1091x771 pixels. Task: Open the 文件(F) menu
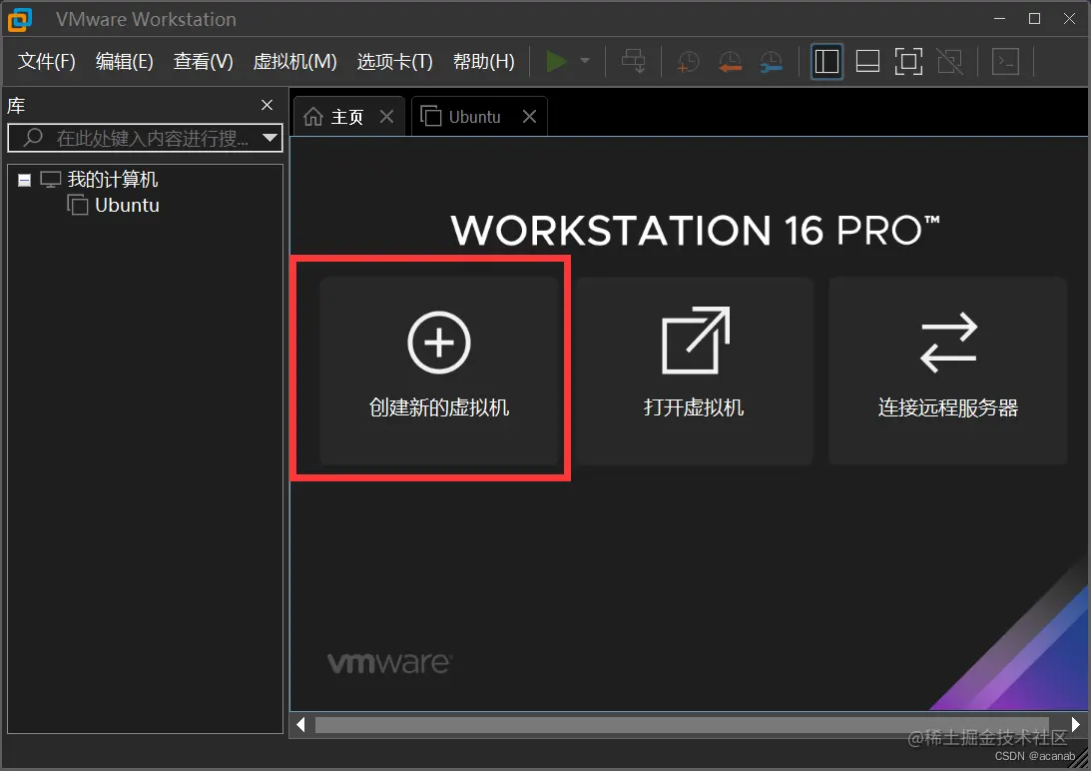click(x=47, y=61)
